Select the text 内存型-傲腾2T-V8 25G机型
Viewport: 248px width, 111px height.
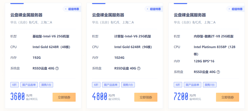[214, 37]
